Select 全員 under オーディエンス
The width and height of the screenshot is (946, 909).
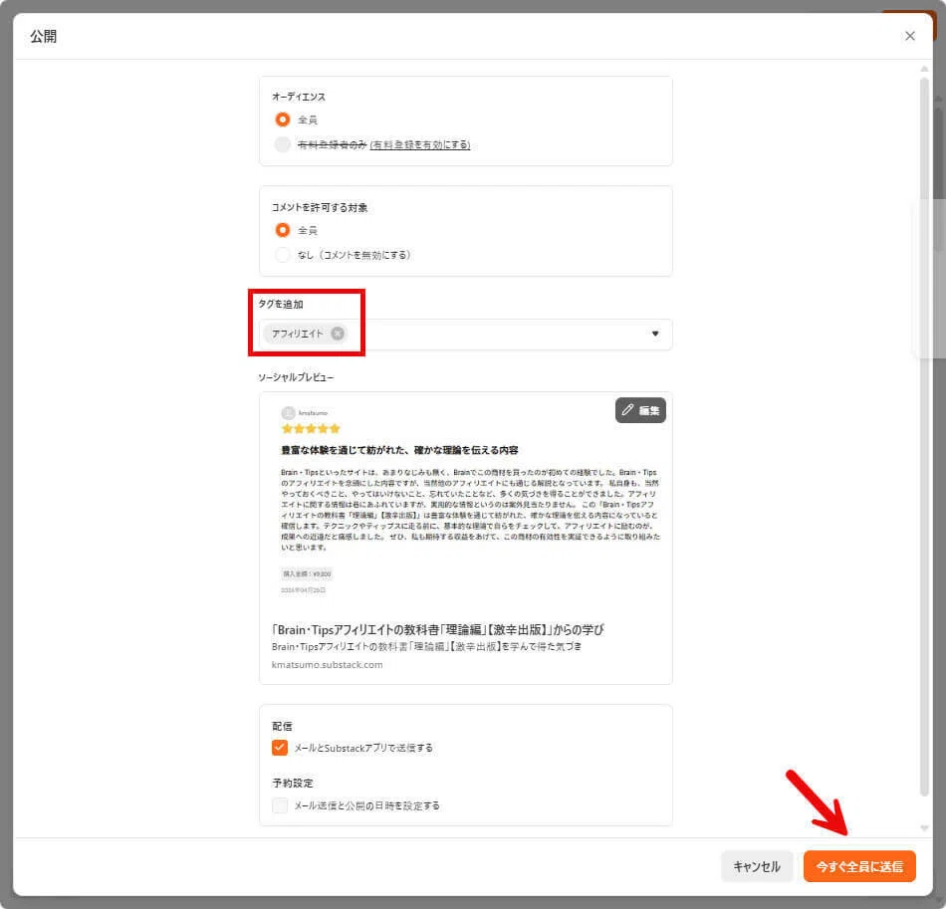(283, 119)
